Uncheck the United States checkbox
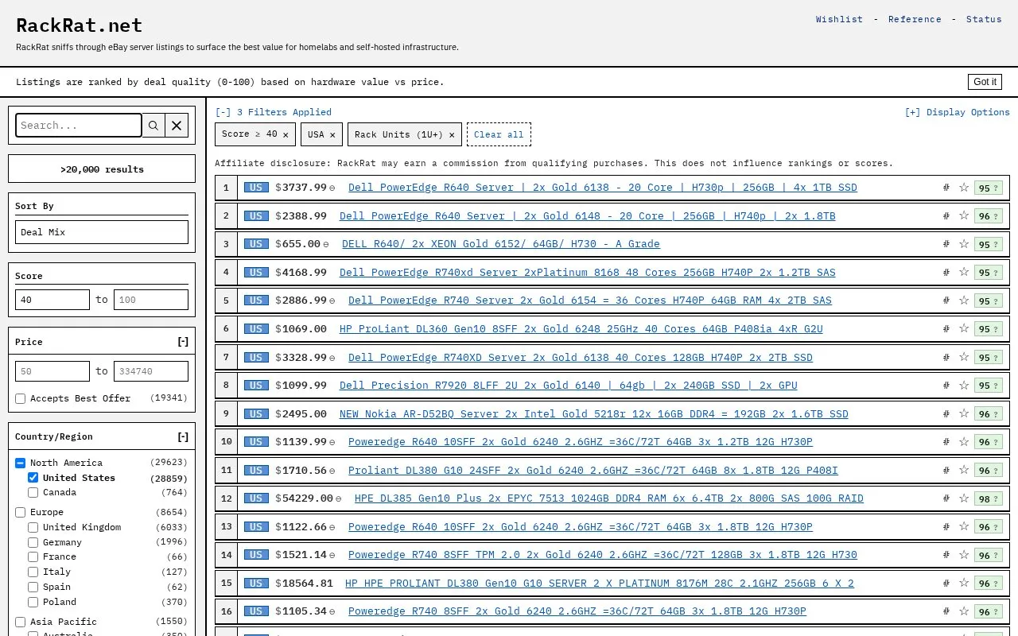Viewport: 1018px width, 636px height. tap(33, 478)
